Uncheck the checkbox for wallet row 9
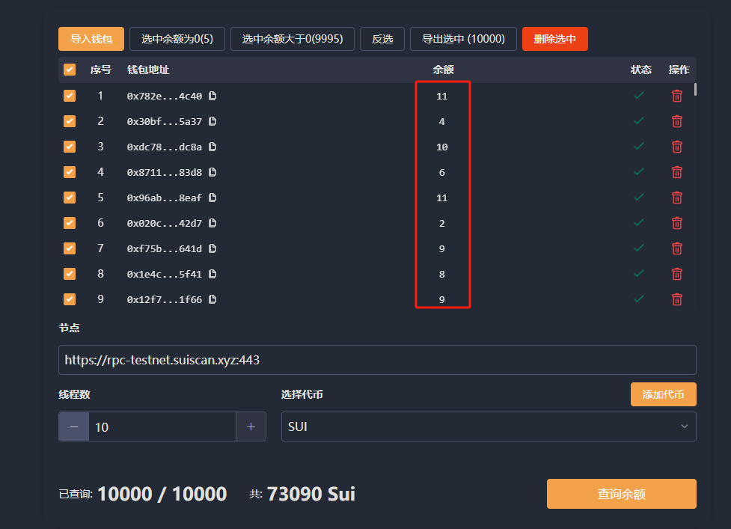This screenshot has width=731, height=529. click(70, 299)
